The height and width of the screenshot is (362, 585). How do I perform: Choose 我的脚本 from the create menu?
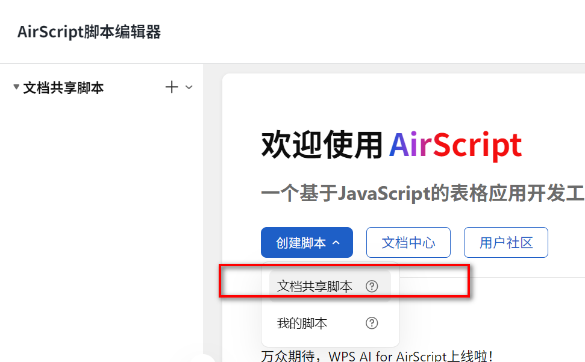tap(330, 323)
